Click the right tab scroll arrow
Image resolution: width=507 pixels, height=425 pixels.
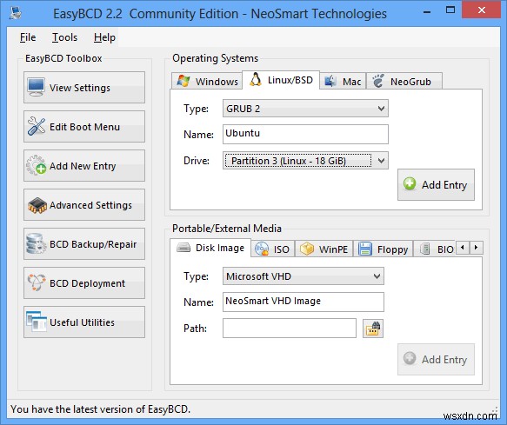pyautogui.click(x=476, y=248)
